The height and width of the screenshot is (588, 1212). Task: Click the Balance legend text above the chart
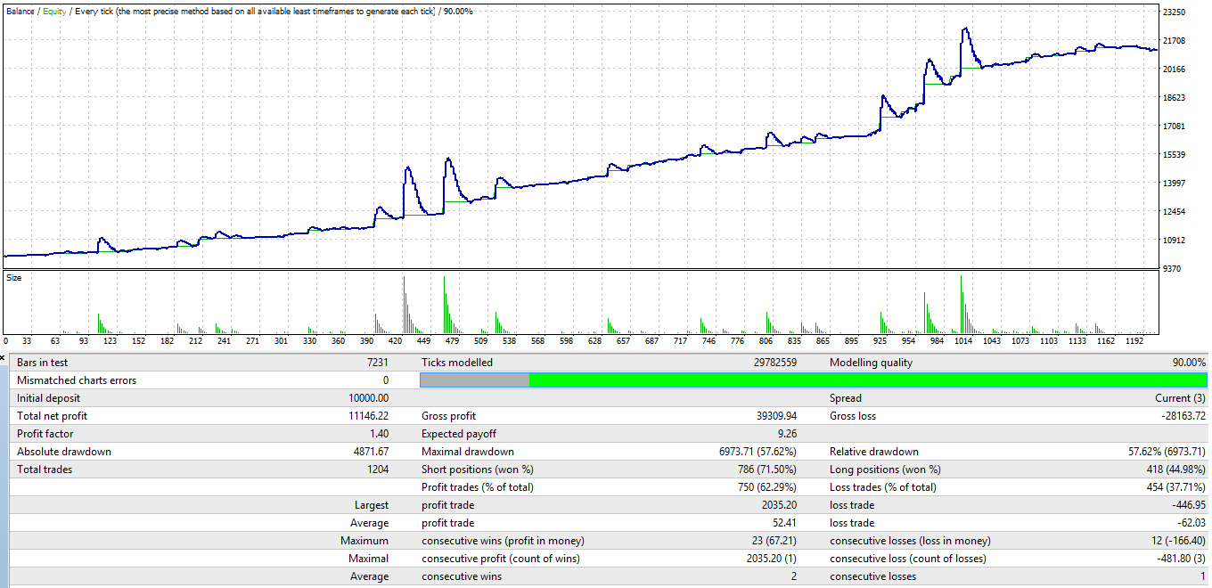click(20, 11)
